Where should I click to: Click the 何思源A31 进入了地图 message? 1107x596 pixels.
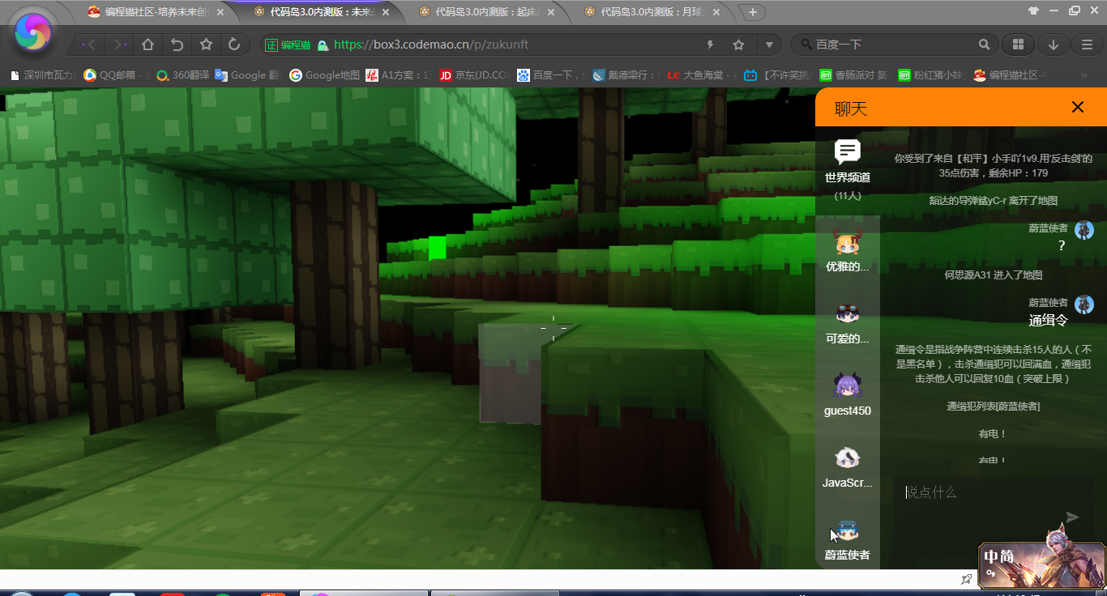click(x=993, y=275)
